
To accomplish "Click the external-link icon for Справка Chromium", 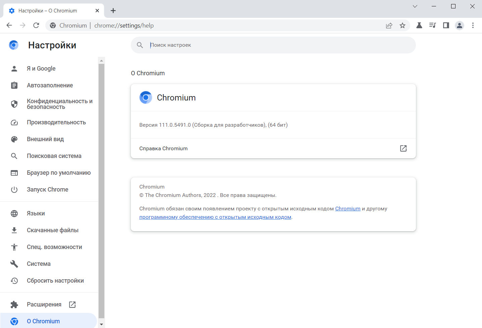I will [x=403, y=148].
